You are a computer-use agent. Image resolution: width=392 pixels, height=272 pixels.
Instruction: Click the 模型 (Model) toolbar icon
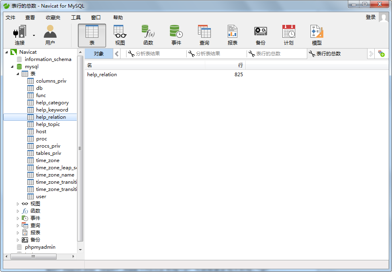point(317,35)
